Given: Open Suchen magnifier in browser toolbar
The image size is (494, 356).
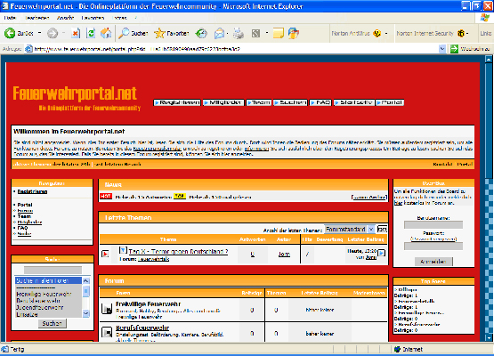Looking at the screenshot, I should click(133, 33).
